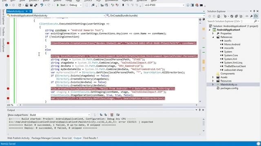
Task: Click Solution Explorer Properties wrench icon
Action: [x=251, y=16]
